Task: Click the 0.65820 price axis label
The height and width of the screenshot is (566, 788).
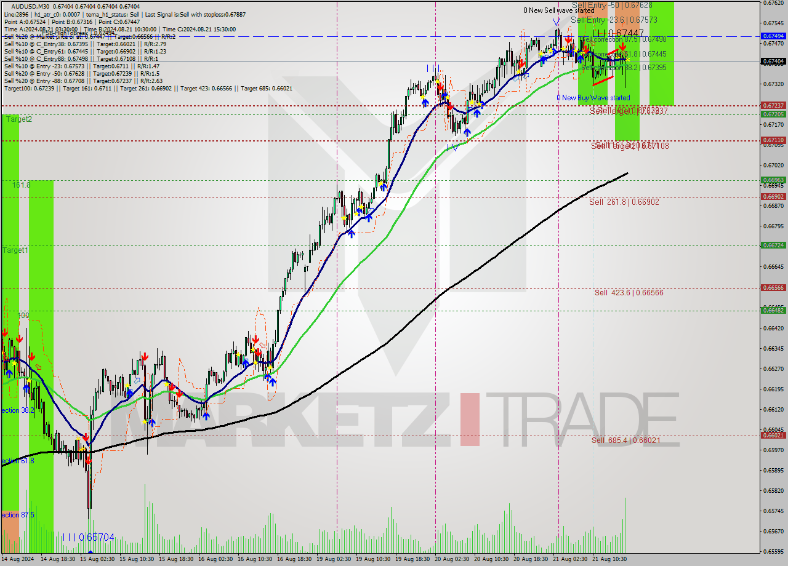Action: click(773, 491)
